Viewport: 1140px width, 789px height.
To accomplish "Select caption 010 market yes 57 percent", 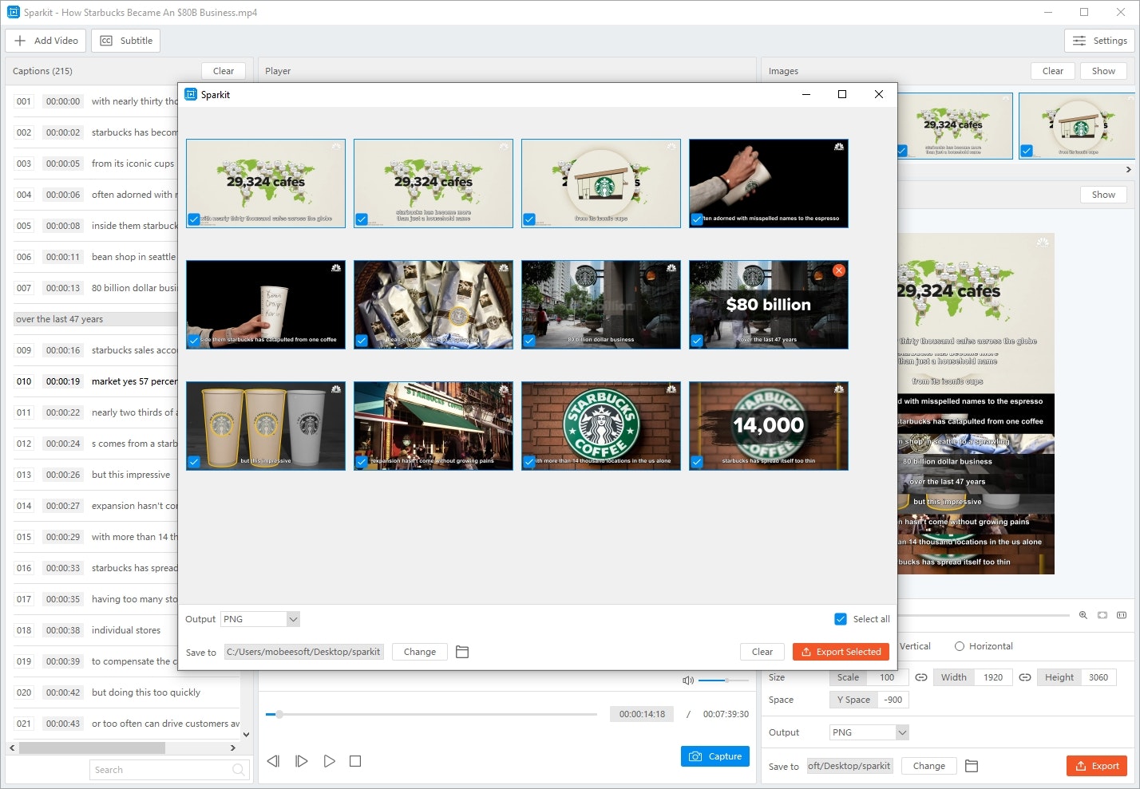I will point(96,381).
